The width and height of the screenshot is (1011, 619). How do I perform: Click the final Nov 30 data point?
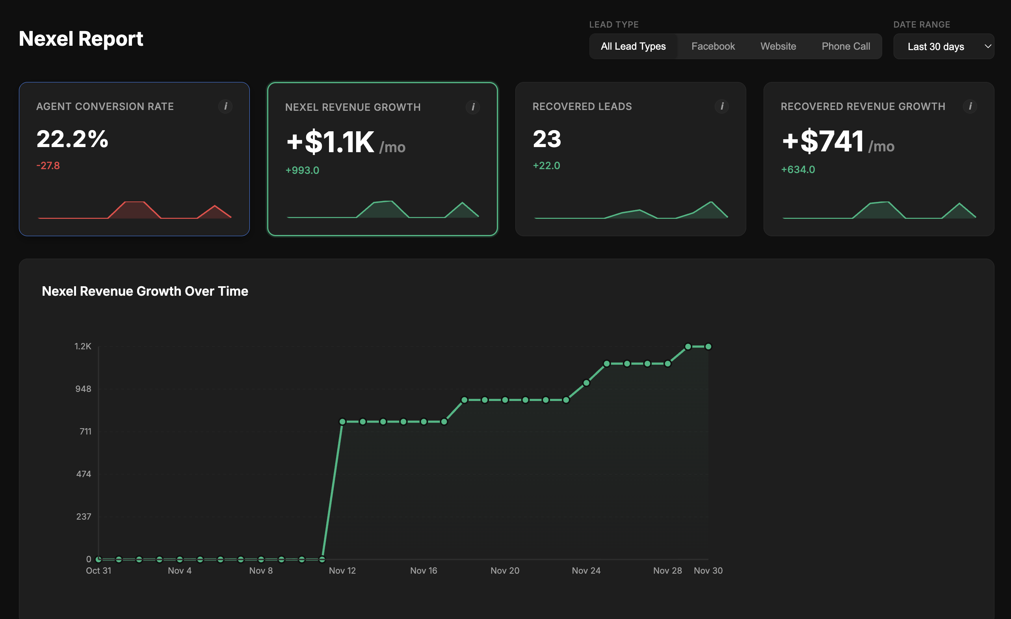708,346
